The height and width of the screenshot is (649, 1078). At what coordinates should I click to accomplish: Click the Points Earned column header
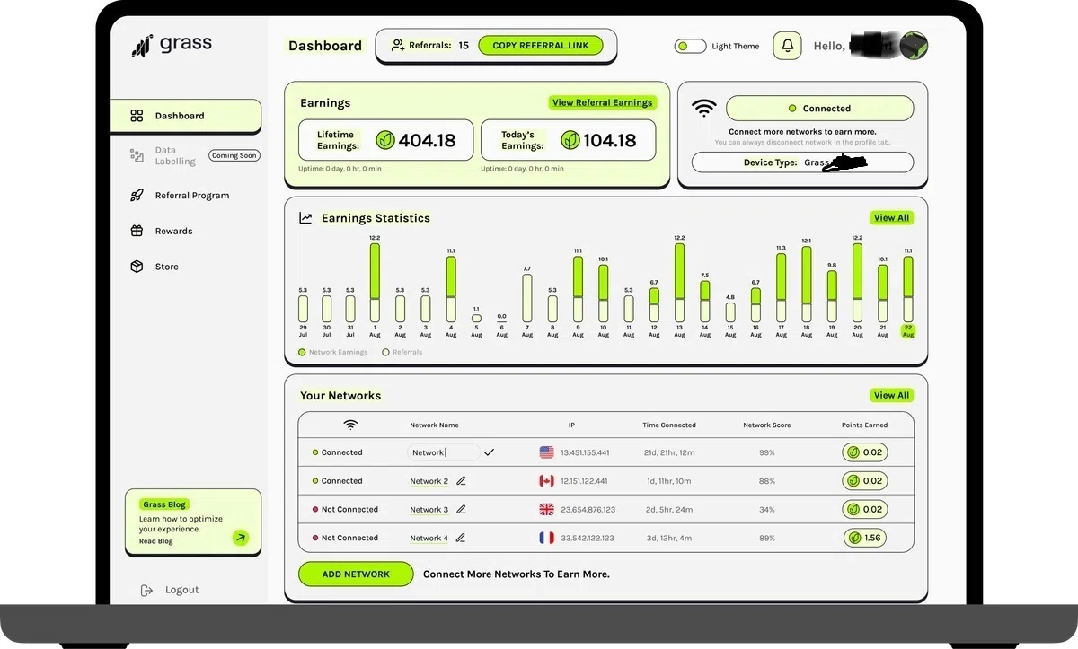[x=864, y=425]
